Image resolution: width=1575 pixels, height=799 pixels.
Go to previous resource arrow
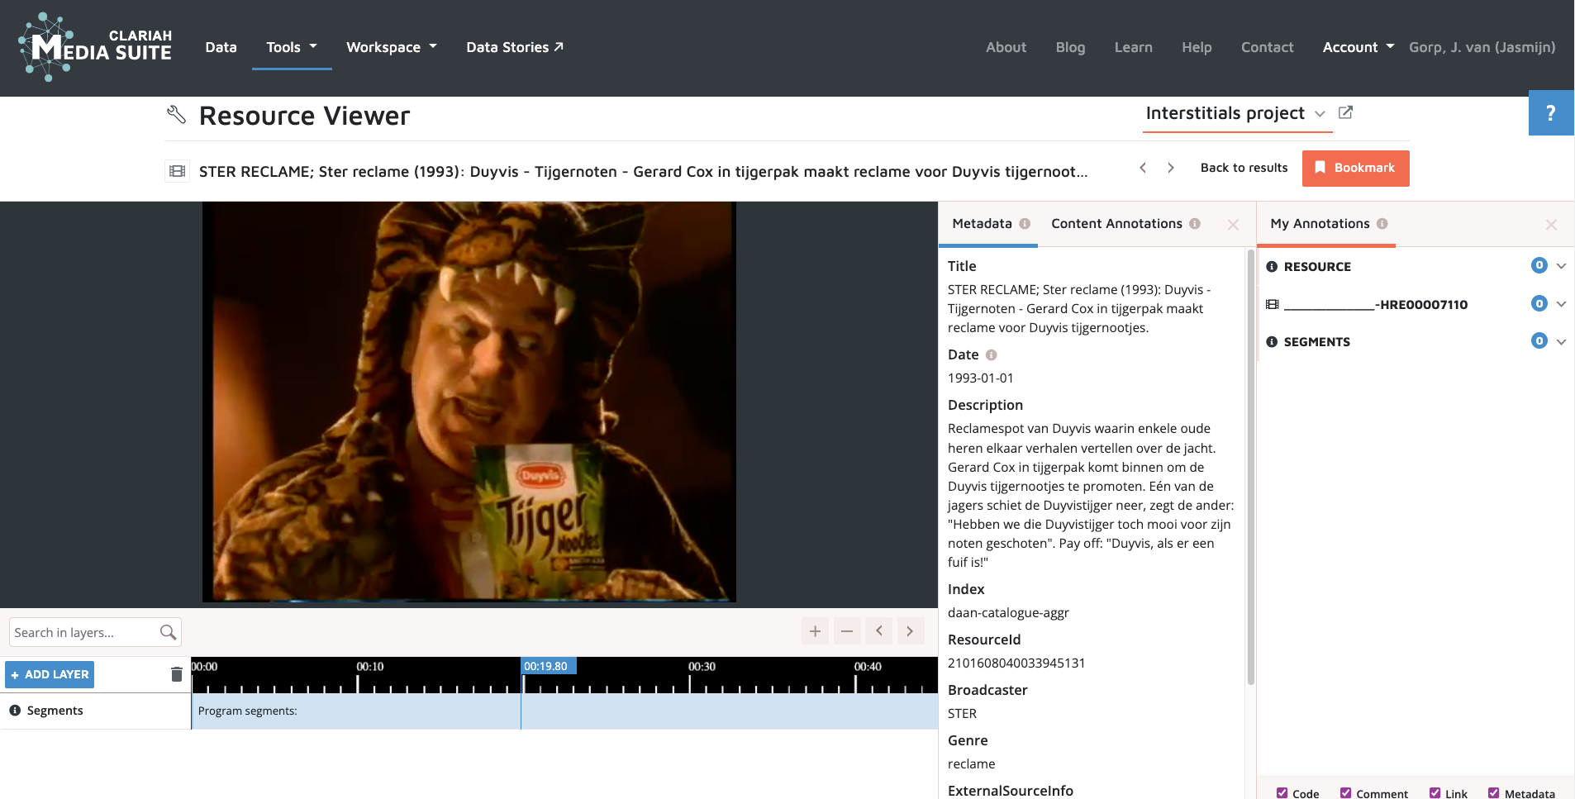pos(1143,168)
